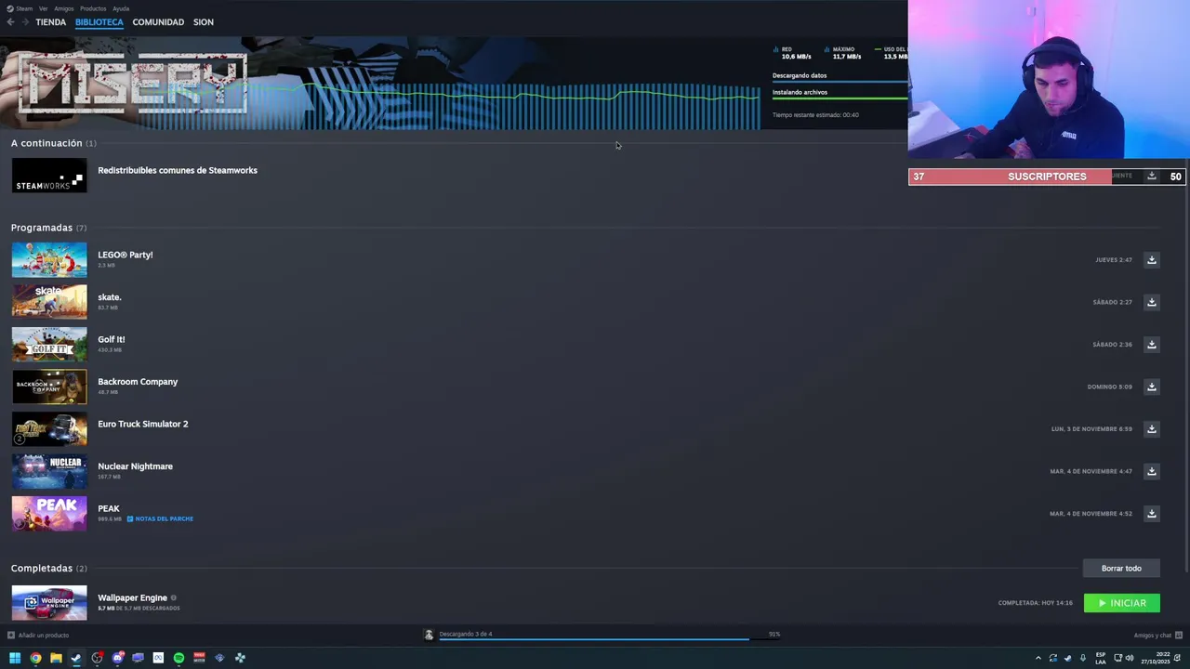Screen dimensions: 1190x669
Task: Open the skate. game thumbnail
Action: point(49,302)
